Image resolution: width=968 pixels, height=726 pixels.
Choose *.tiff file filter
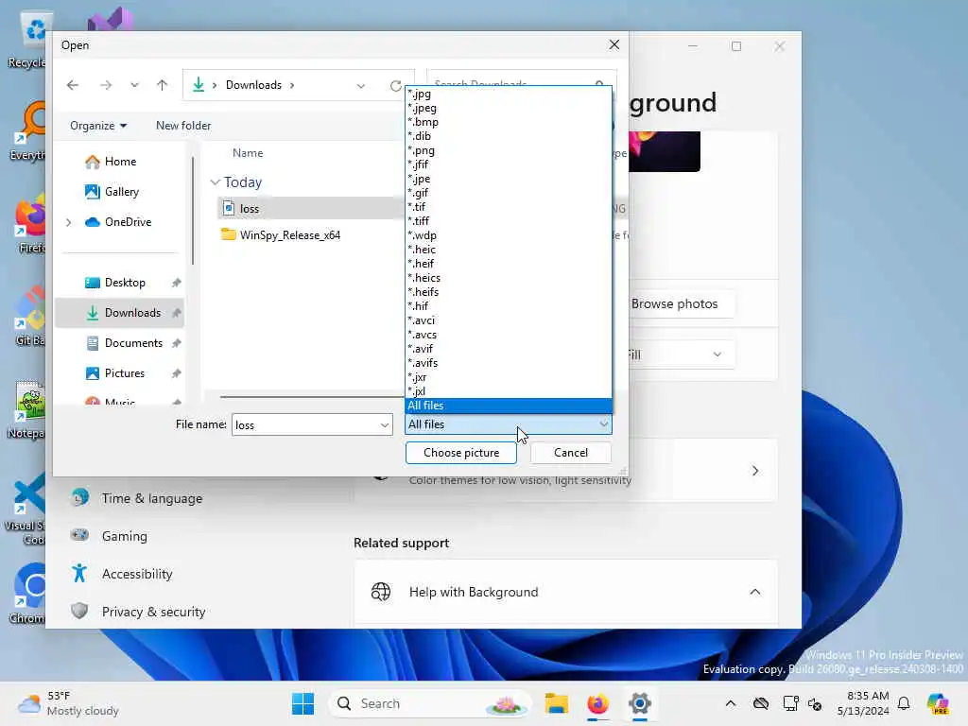(509, 221)
